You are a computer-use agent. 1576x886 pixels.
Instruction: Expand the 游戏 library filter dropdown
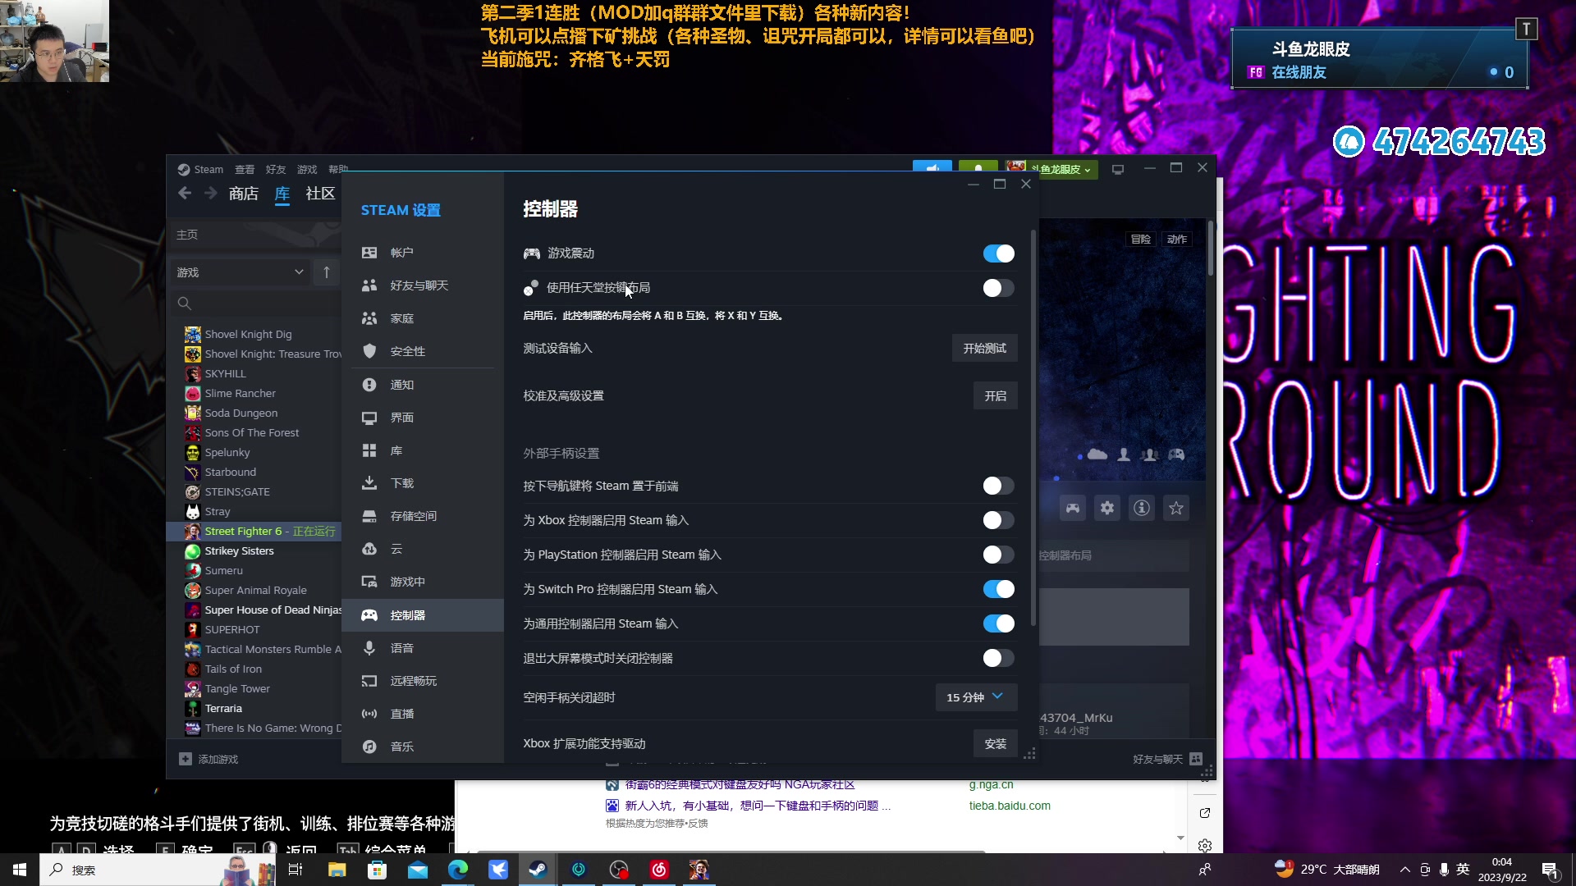(x=240, y=272)
